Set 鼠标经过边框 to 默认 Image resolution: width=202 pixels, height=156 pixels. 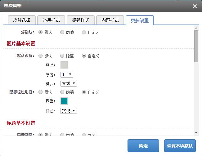pos(41,92)
